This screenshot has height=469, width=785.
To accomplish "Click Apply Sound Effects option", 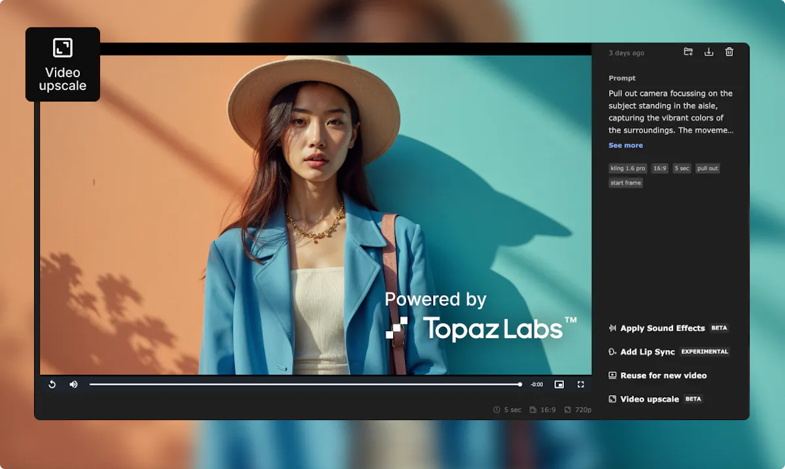I will tap(669, 329).
